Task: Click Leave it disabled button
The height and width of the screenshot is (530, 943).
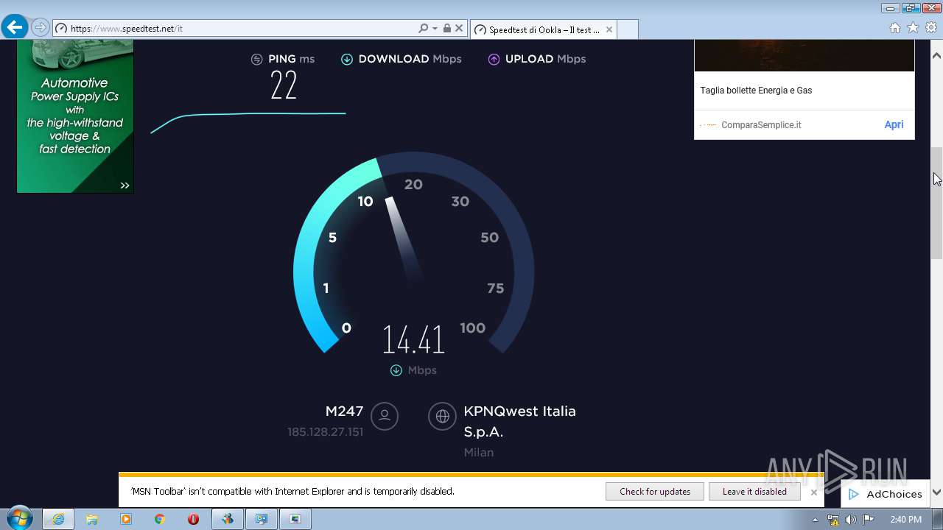Action: click(754, 492)
